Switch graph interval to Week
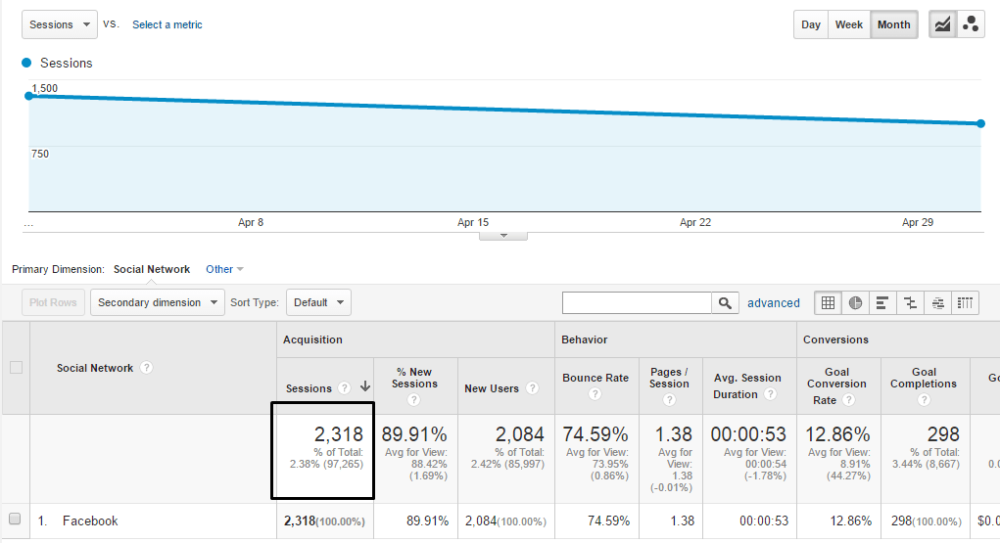 click(848, 24)
